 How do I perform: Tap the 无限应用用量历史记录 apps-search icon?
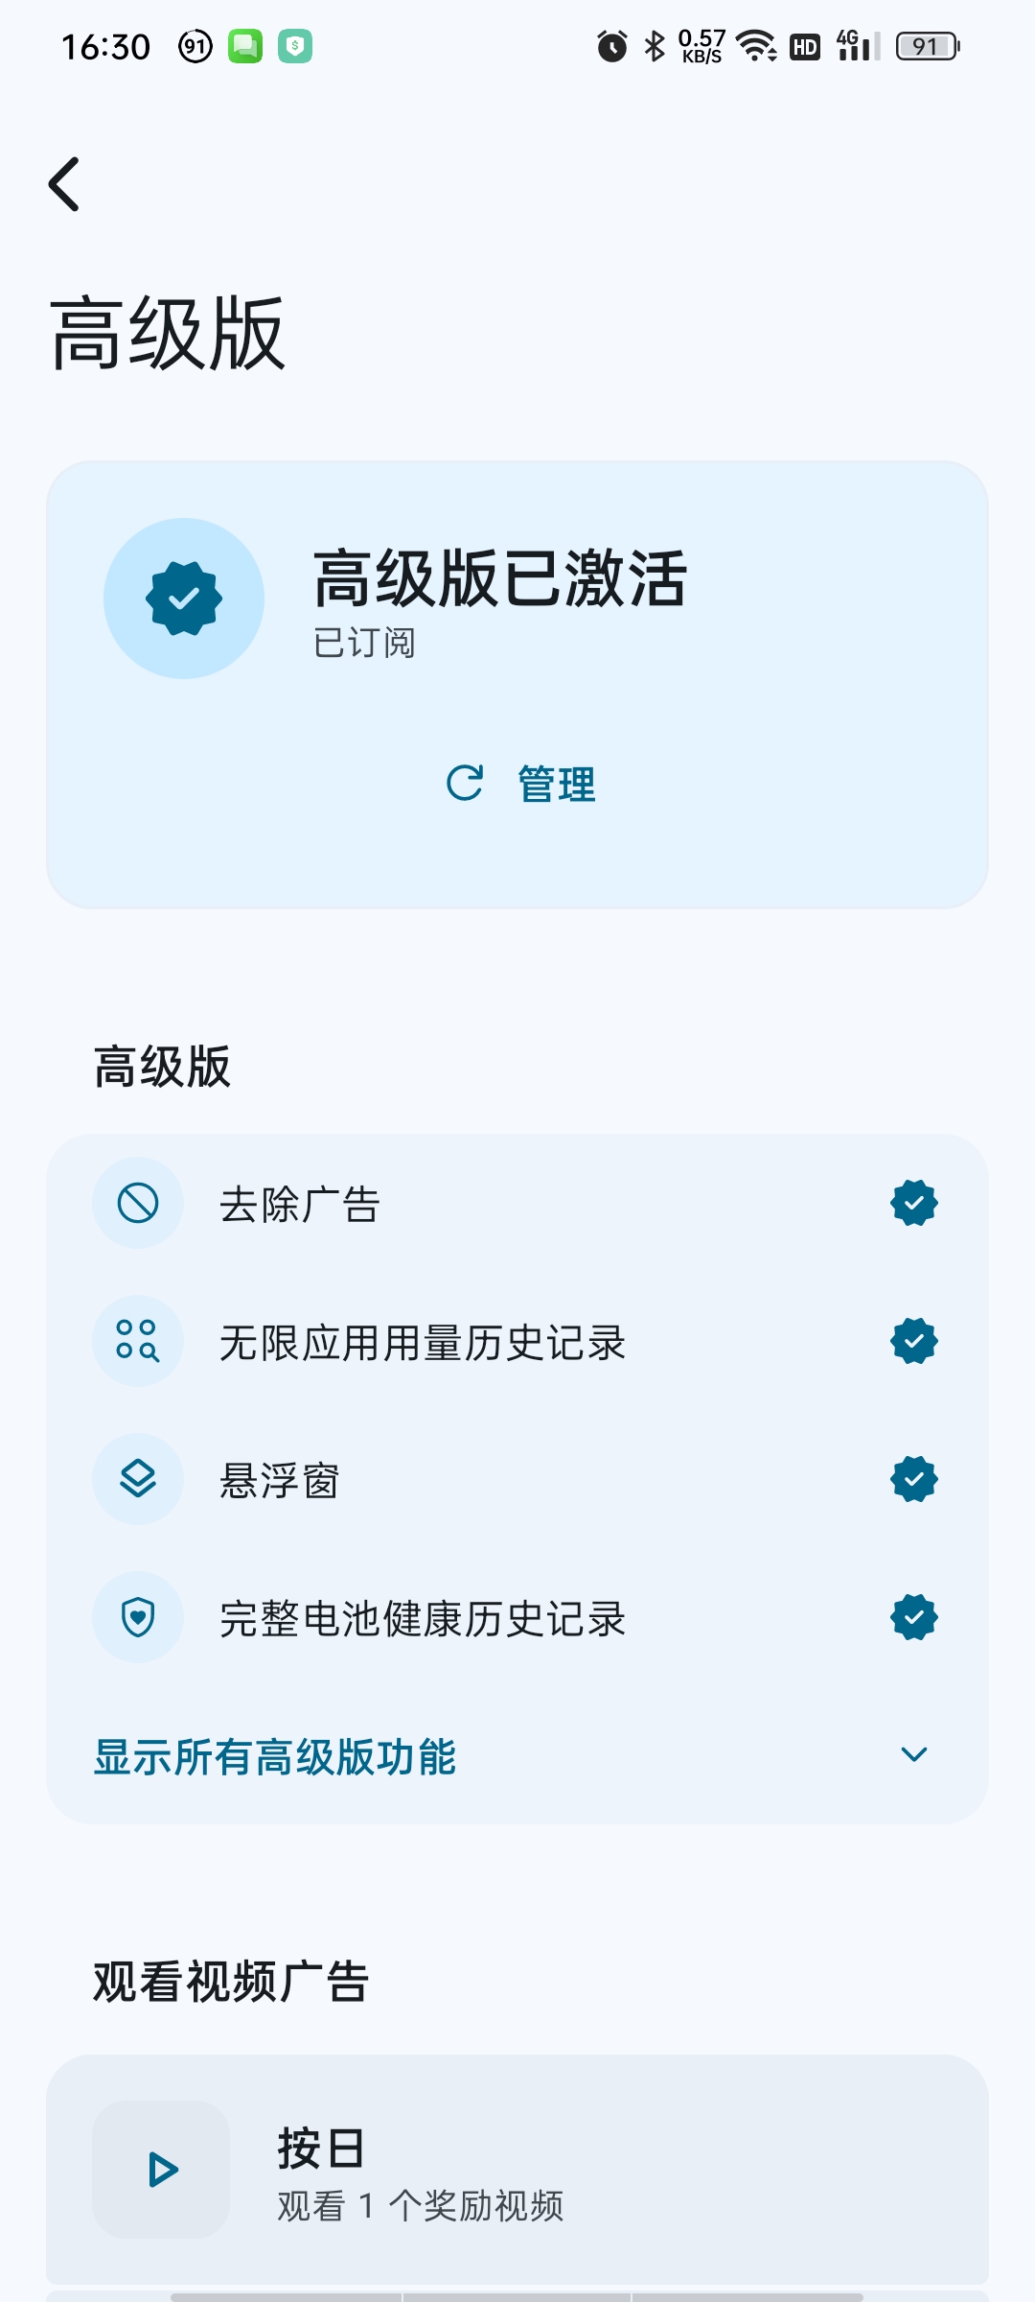(x=138, y=1341)
